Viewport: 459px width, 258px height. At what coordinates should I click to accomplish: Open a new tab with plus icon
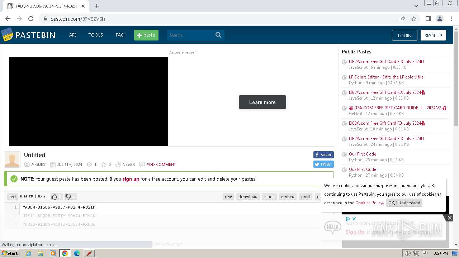pyautogui.click(x=97, y=6)
